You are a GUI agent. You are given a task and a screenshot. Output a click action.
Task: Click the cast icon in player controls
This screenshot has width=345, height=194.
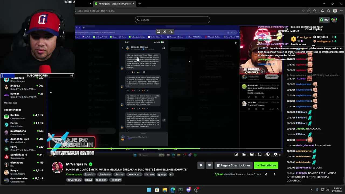[x=244, y=154]
